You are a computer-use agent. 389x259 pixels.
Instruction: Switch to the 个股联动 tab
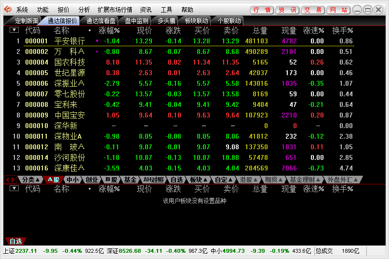(x=229, y=21)
